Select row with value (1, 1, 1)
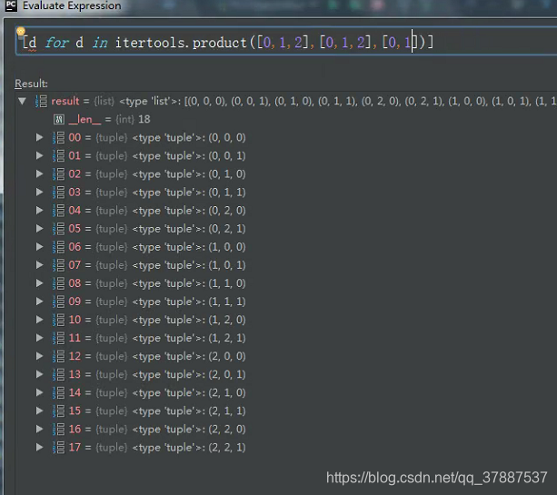 [x=157, y=302]
